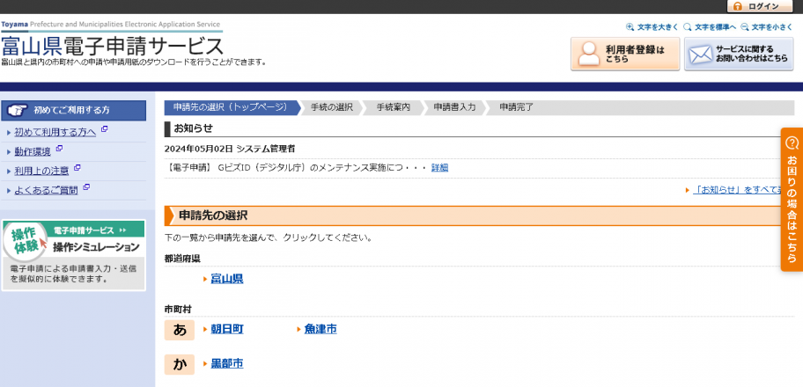Screen dimensions: 803x387
Task: Click the か index label
Action: pos(180,364)
